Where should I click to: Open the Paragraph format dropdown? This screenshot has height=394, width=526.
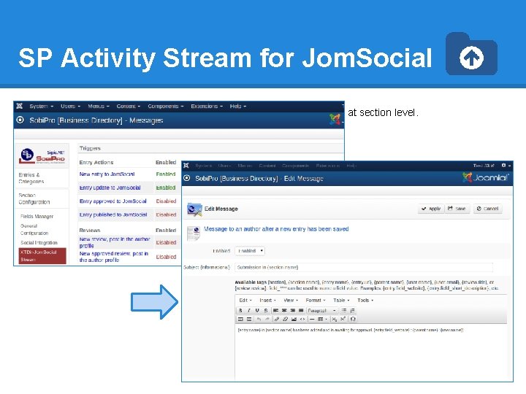[x=321, y=311]
